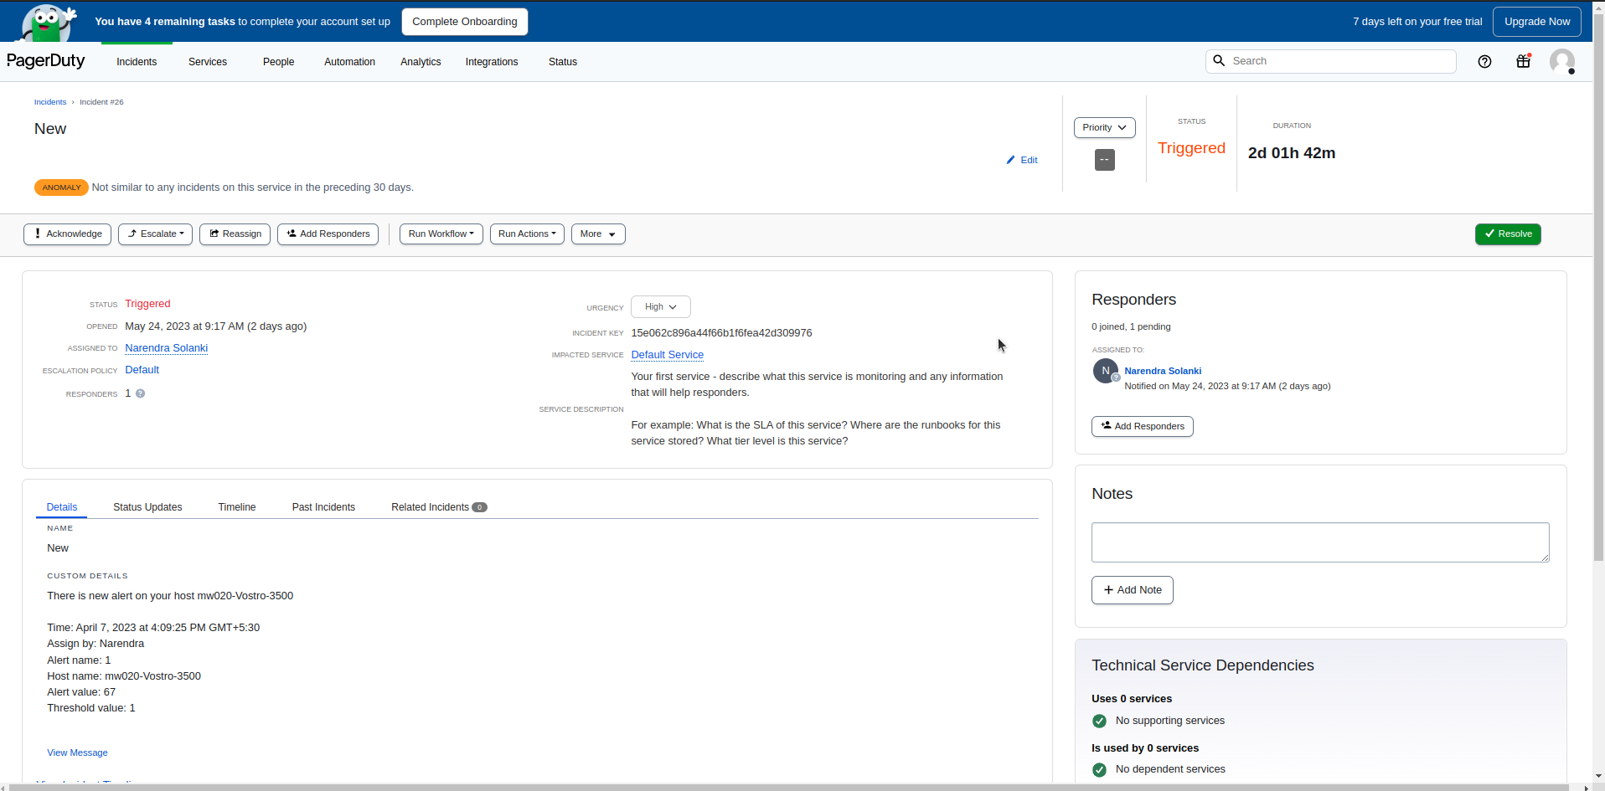
Task: Open the Default Service link
Action: click(x=668, y=355)
